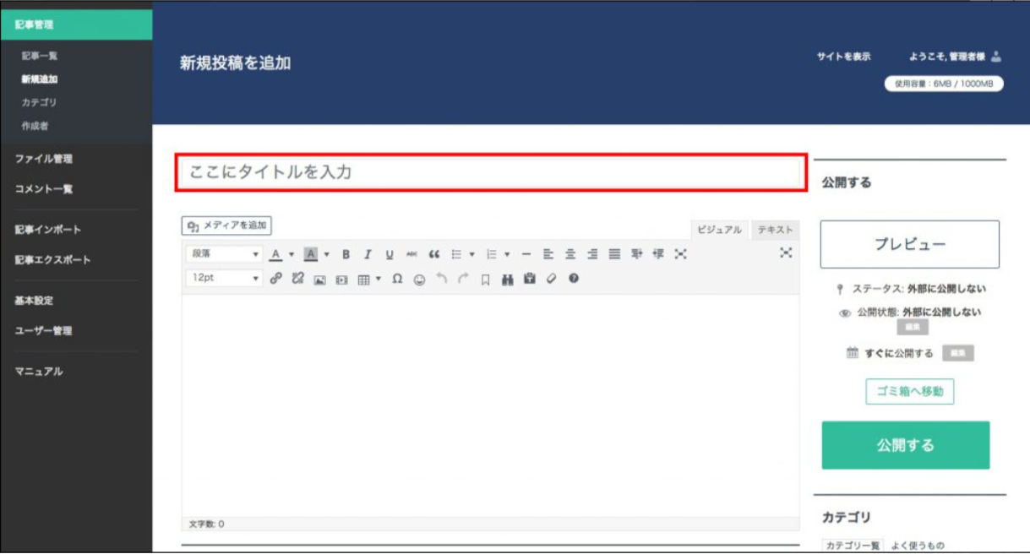Click the green 公開する button
The width and height of the screenshot is (1030, 554).
(x=906, y=445)
